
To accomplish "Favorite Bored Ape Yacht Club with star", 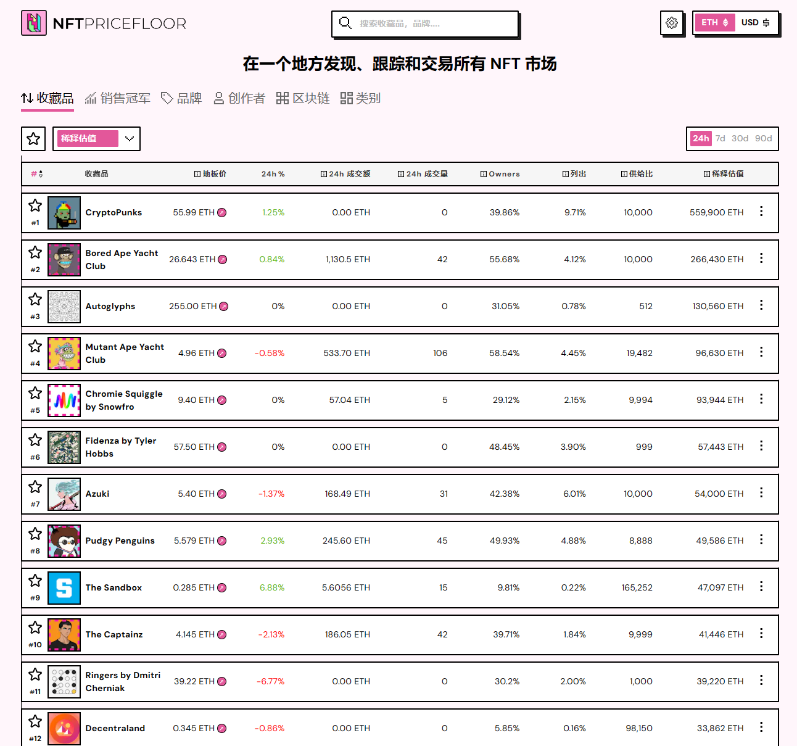I will pyautogui.click(x=35, y=252).
